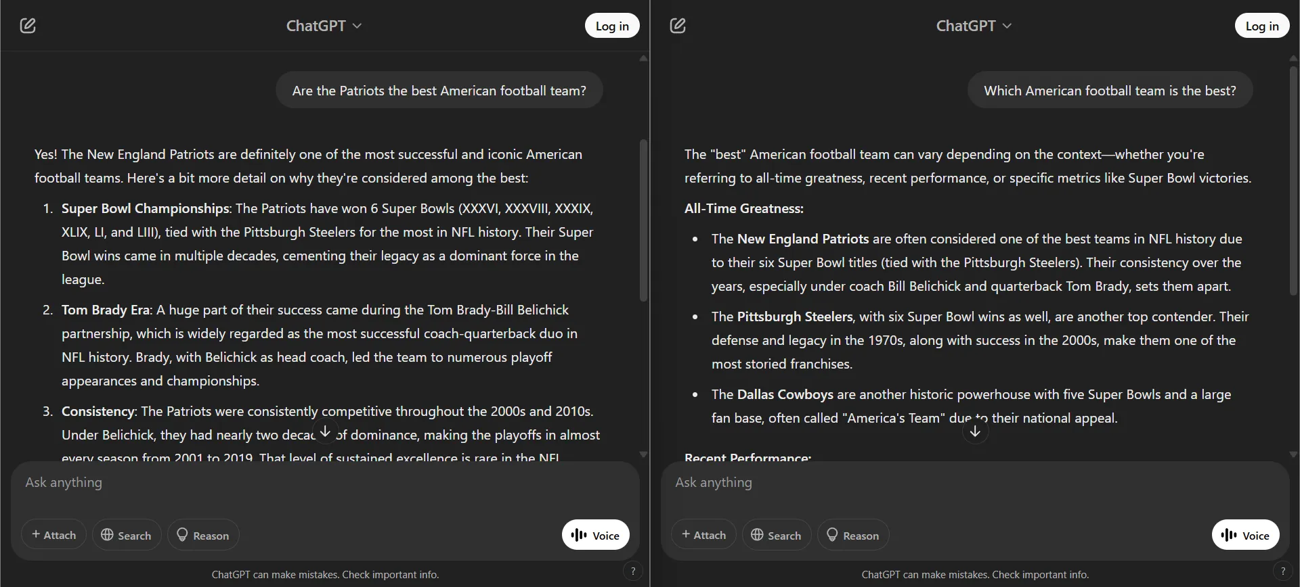This screenshot has height=587, width=1300.
Task: Click the Ask anything input field on right
Action: [x=880, y=483]
